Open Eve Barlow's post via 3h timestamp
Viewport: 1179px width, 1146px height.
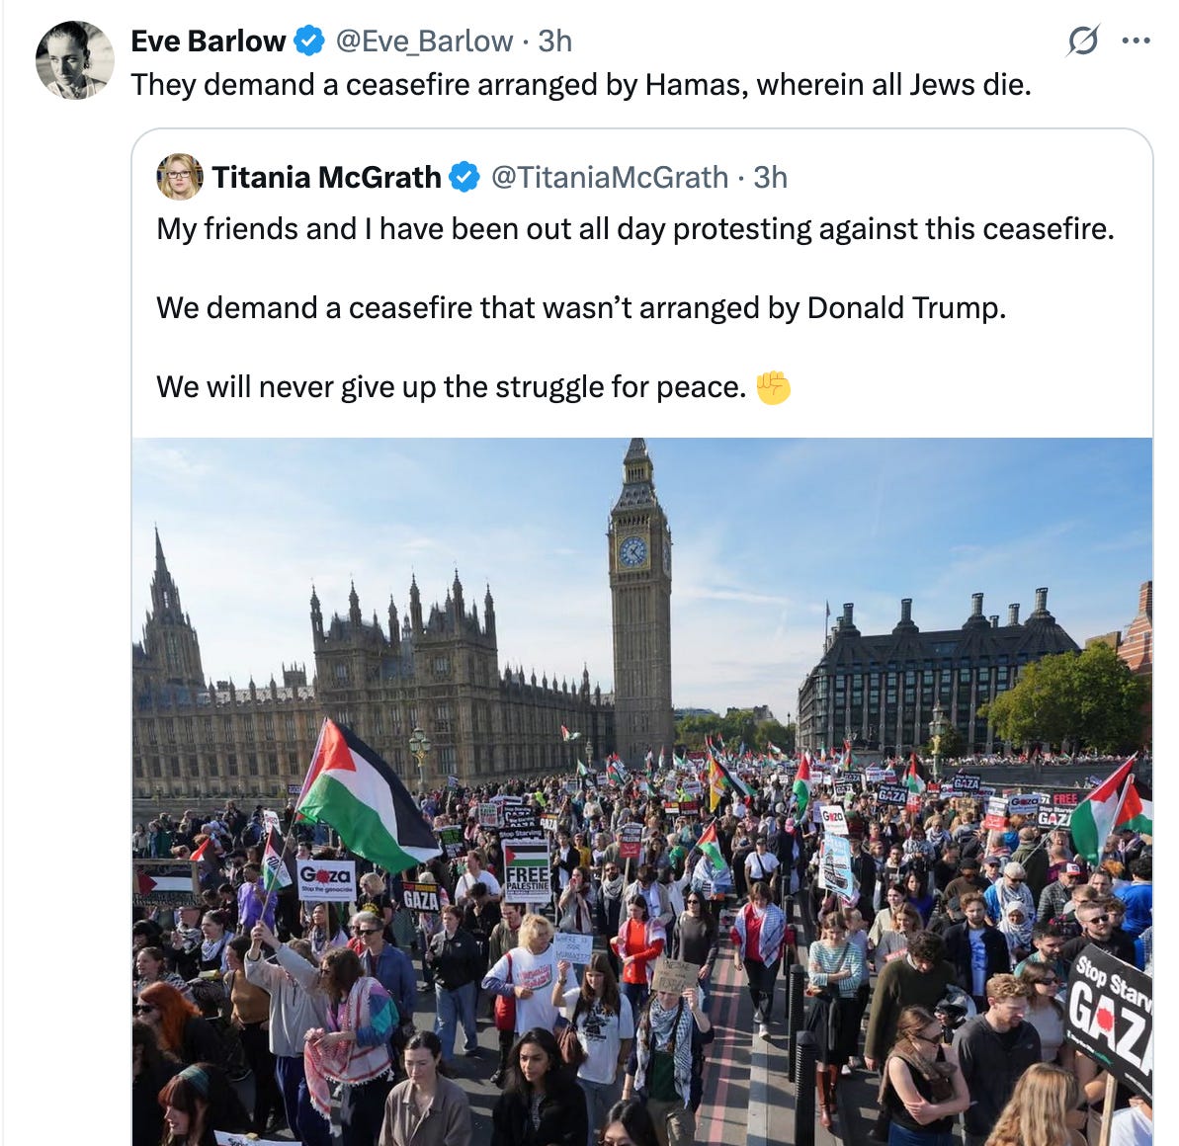[555, 41]
